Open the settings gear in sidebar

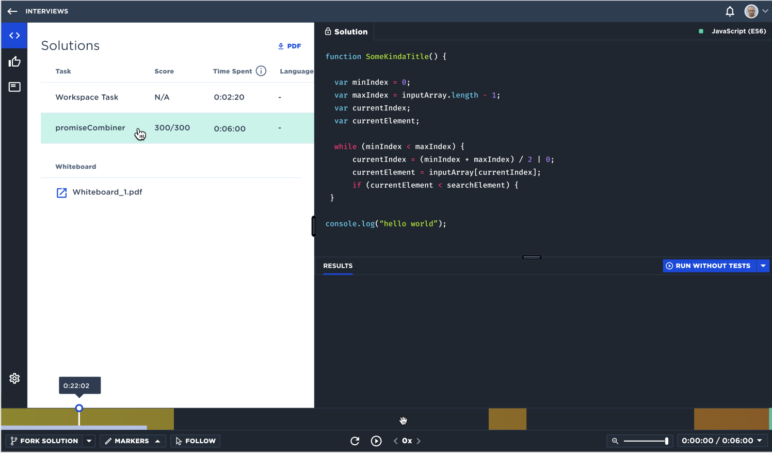[14, 378]
